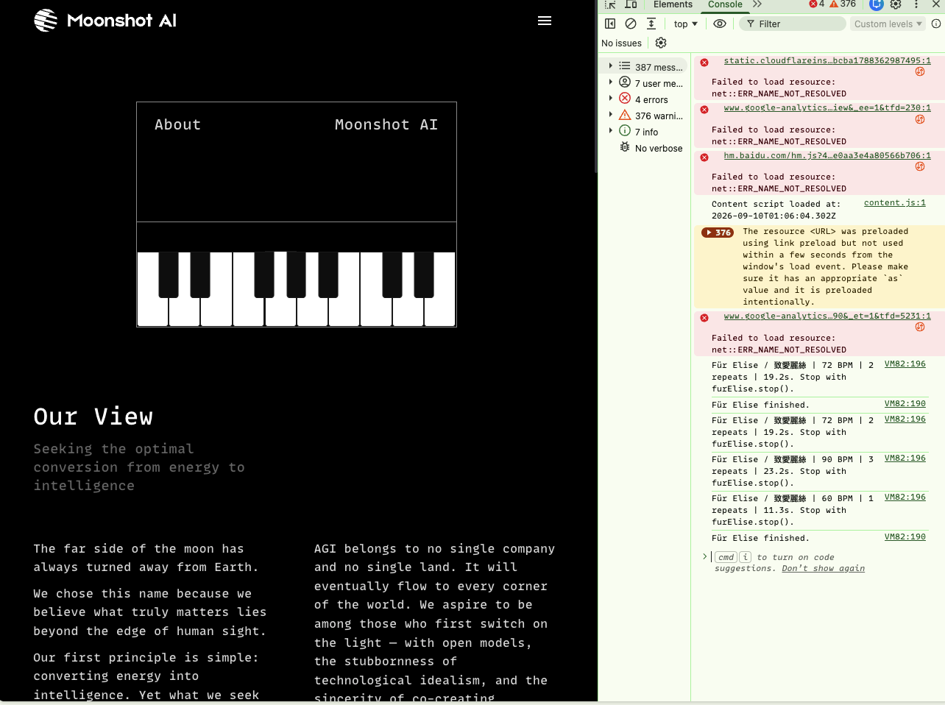Open VM82:196 link on the 90 BPM row

pos(905,458)
